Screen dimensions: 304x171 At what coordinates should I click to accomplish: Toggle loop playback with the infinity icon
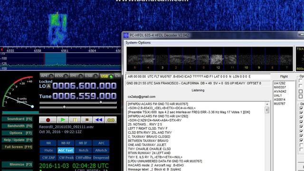coord(111,120)
